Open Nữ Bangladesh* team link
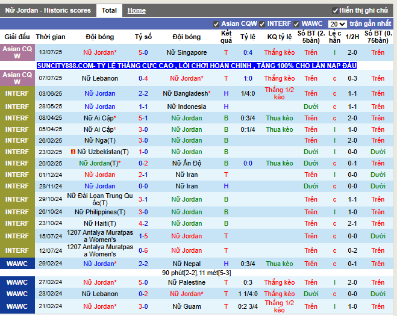Image resolution: width=397 pixels, height=316 pixels. click(187, 94)
